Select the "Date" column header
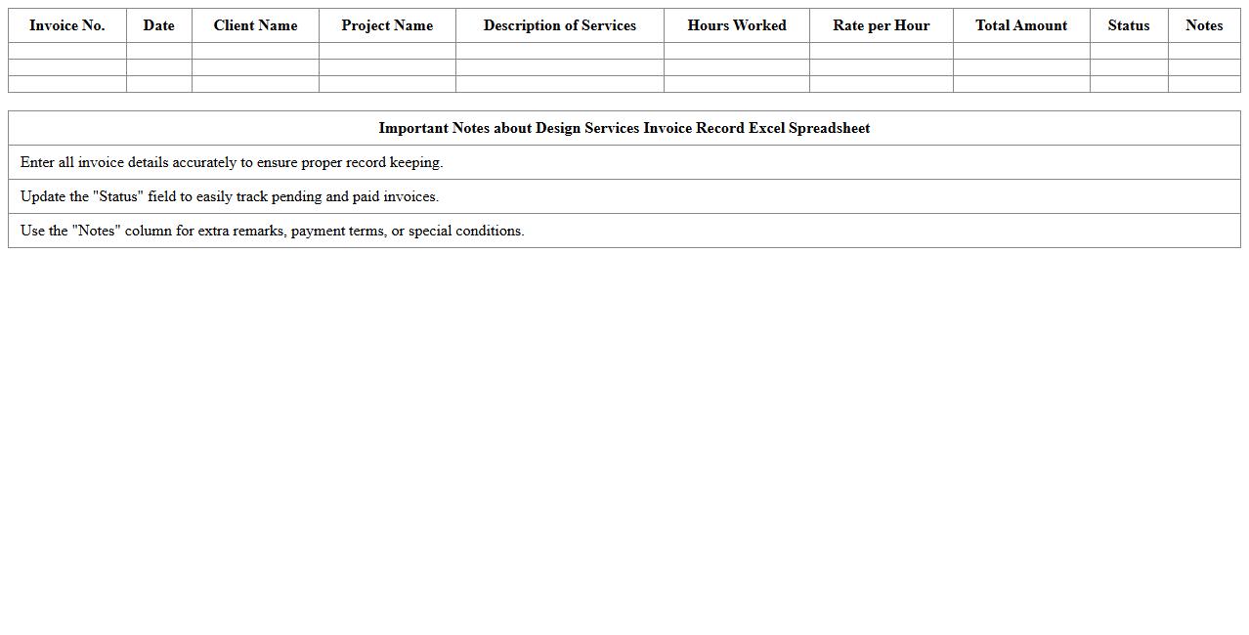The image size is (1249, 635). (158, 25)
